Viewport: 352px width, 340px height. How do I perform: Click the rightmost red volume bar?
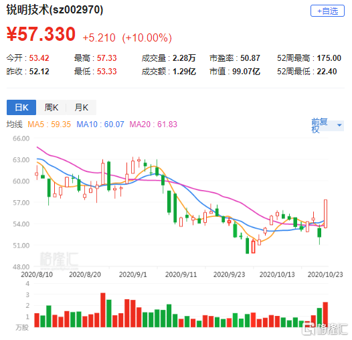pyautogui.click(x=325, y=315)
